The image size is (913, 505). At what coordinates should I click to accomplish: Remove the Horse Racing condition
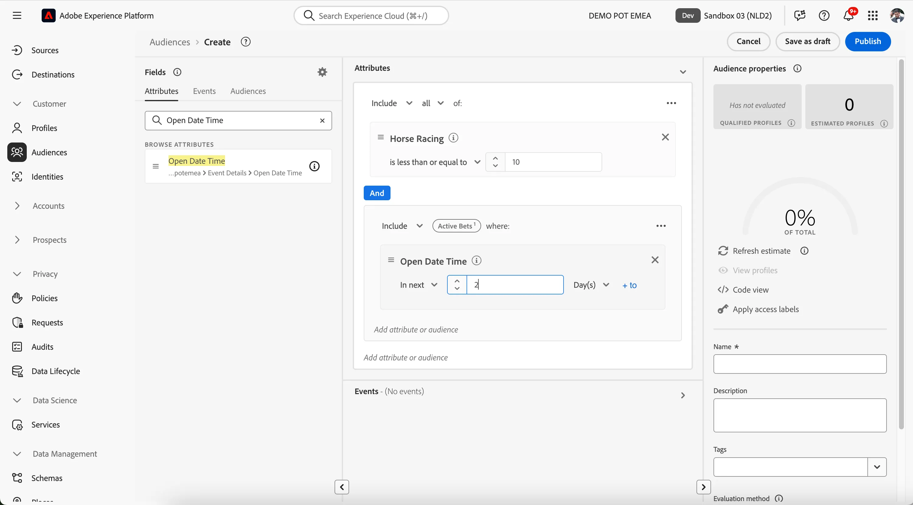(x=665, y=137)
